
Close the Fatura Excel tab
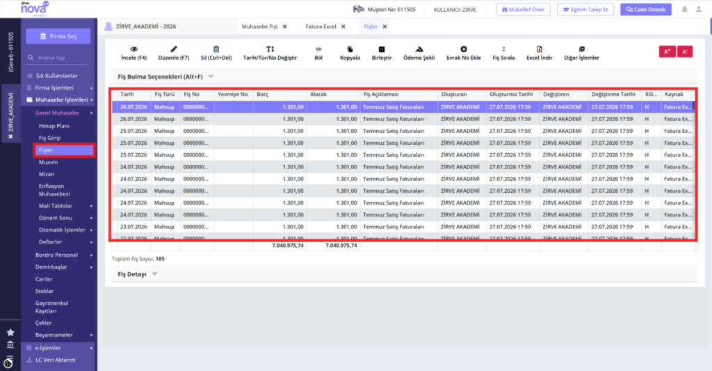point(343,26)
